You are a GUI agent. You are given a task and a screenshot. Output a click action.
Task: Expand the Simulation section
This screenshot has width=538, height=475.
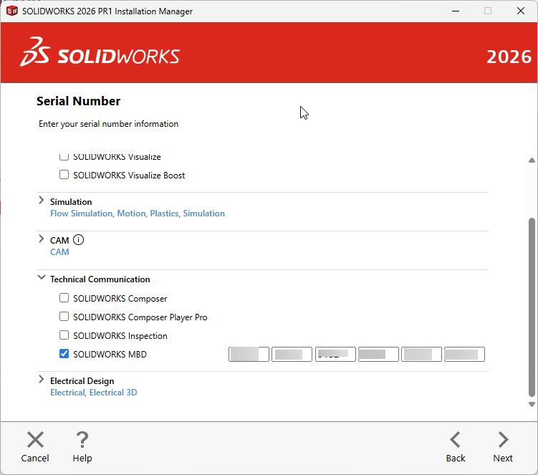pyautogui.click(x=41, y=200)
